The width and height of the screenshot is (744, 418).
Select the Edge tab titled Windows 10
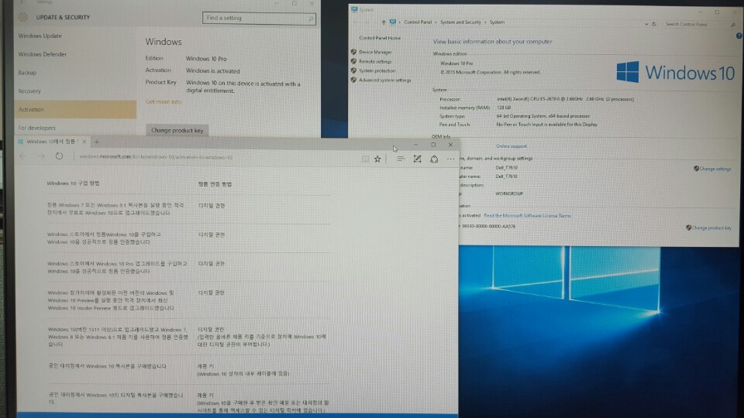51,142
